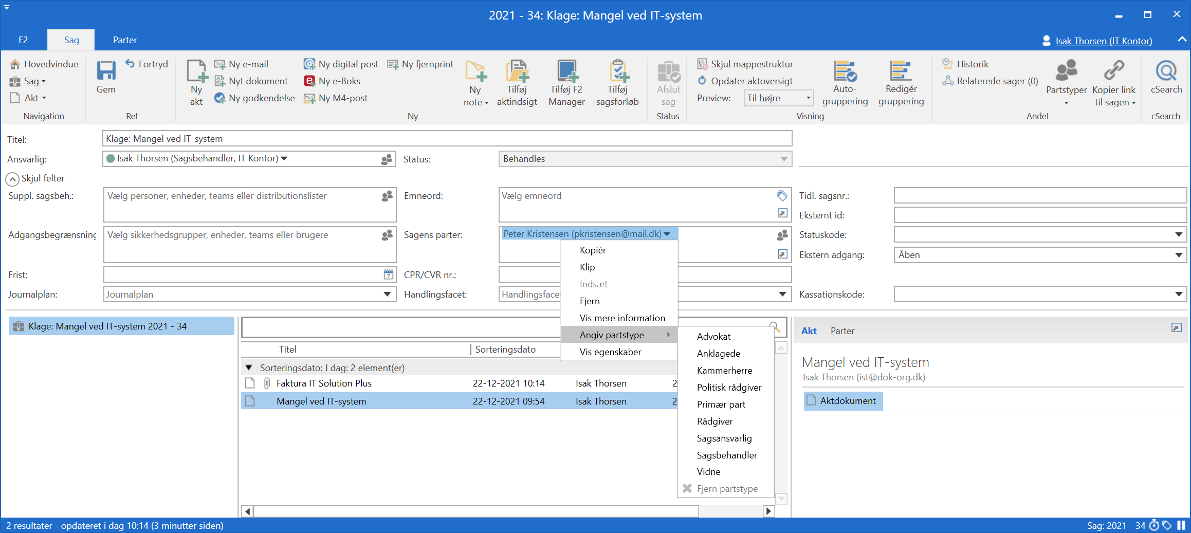The width and height of the screenshot is (1191, 533).
Task: Click the Gem save icon
Action: (x=106, y=71)
